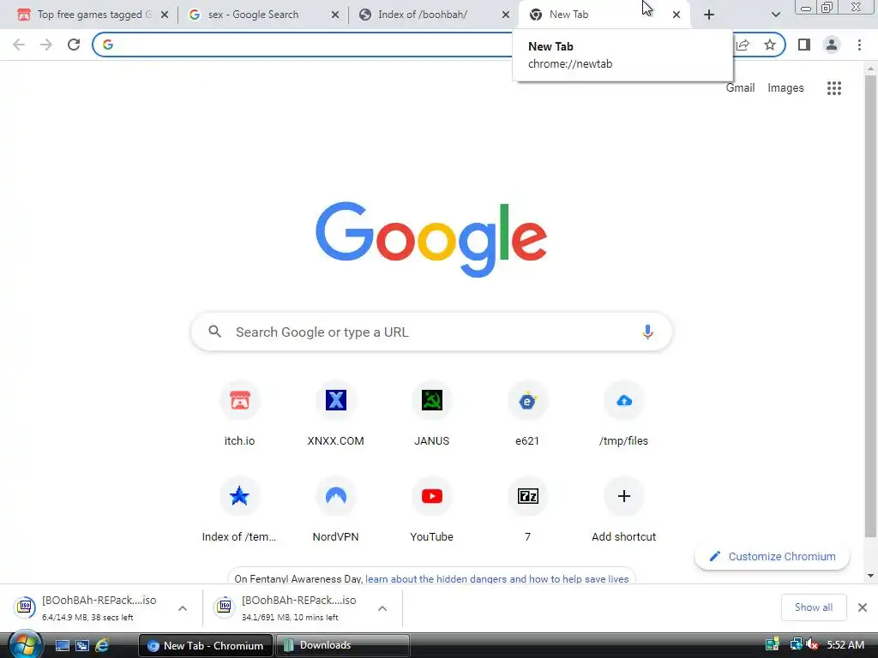
Task: Open the JANUS shortcut
Action: 432,415
